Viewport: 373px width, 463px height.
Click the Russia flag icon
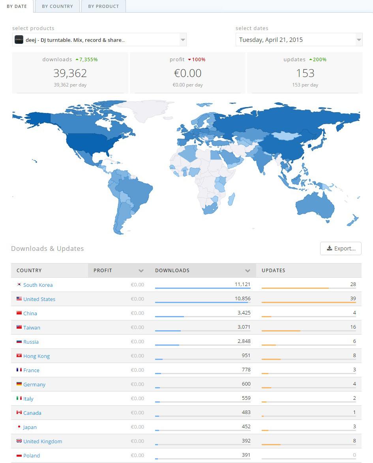pos(19,341)
